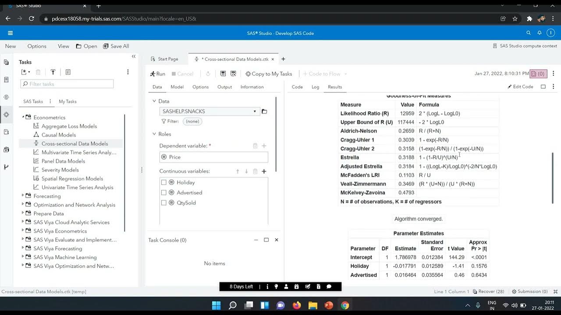561x315 pixels.
Task: Add a continuous variable with the plus icon
Action: [x=264, y=171]
